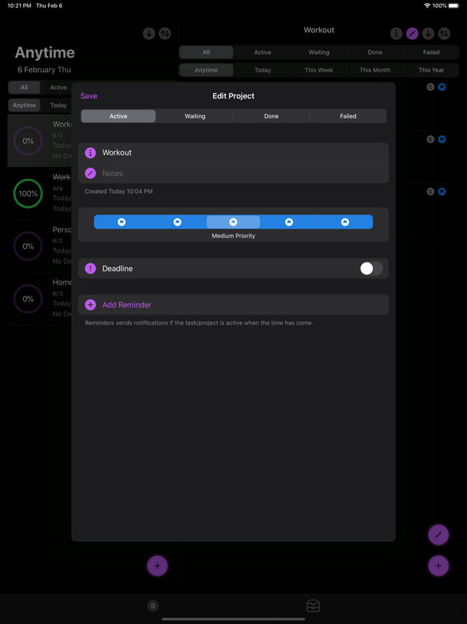Click the second task's repeat icon
467x624 pixels.
430,139
